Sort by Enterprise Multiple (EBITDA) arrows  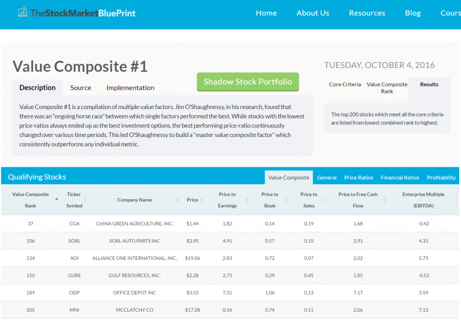tap(456, 200)
